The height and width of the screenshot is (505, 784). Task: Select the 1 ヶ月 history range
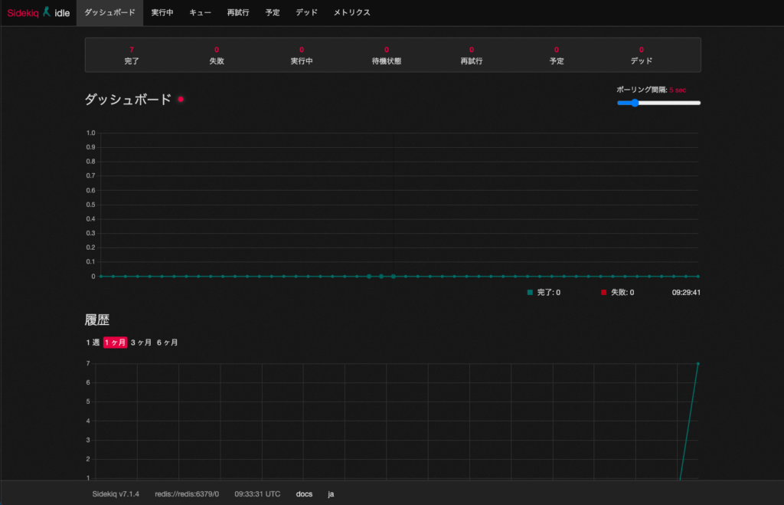[x=115, y=343]
